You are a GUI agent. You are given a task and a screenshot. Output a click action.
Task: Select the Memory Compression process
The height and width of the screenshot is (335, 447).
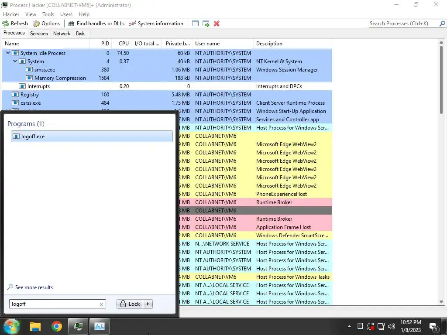(x=167, y=78)
